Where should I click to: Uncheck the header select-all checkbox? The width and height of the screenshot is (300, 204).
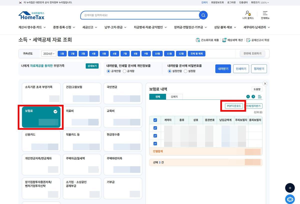click(x=155, y=120)
